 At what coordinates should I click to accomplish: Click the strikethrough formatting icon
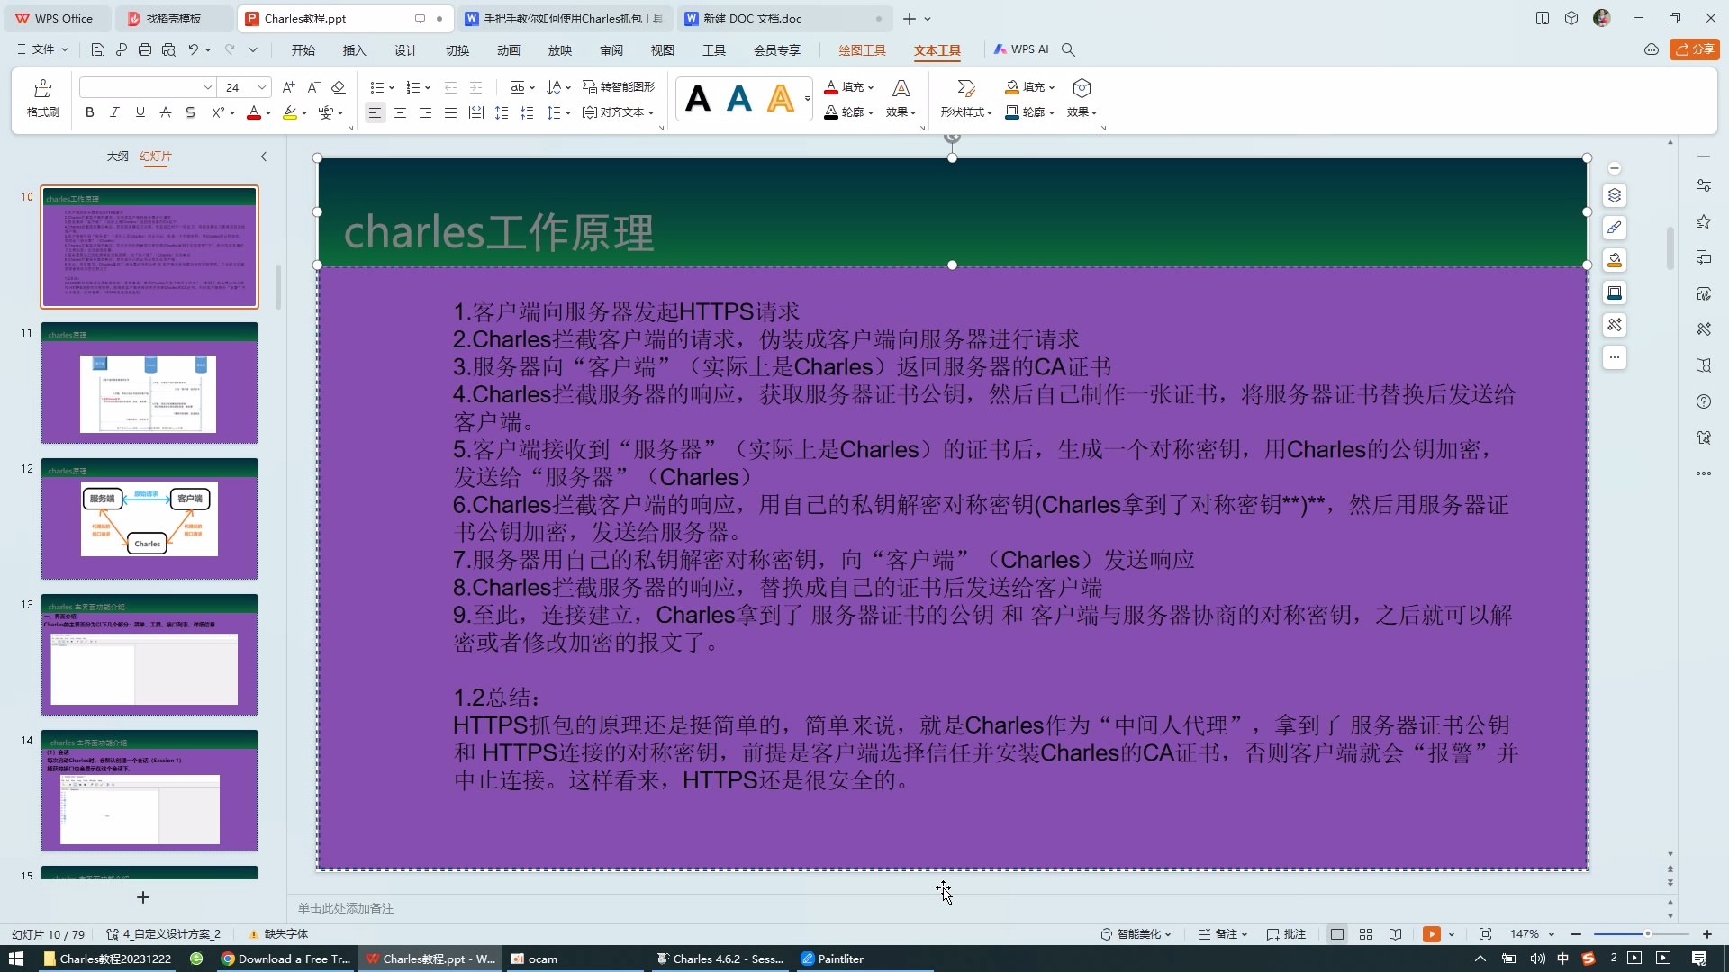click(x=190, y=112)
